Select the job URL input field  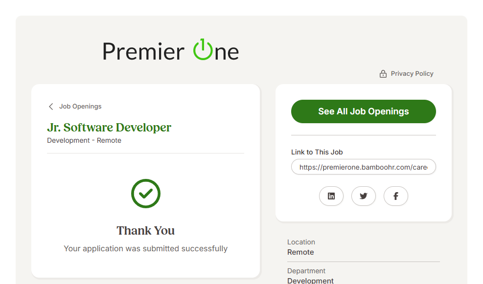[363, 167]
